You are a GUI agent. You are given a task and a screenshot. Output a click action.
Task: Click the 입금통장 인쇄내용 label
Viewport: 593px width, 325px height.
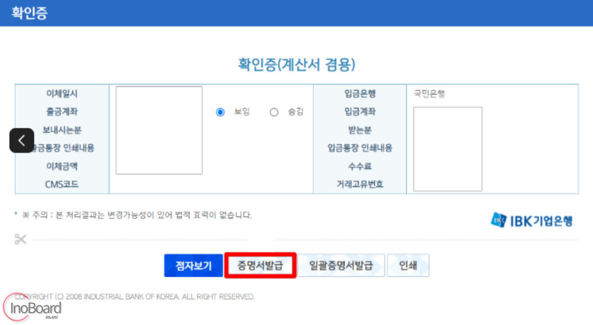pyautogui.click(x=360, y=148)
